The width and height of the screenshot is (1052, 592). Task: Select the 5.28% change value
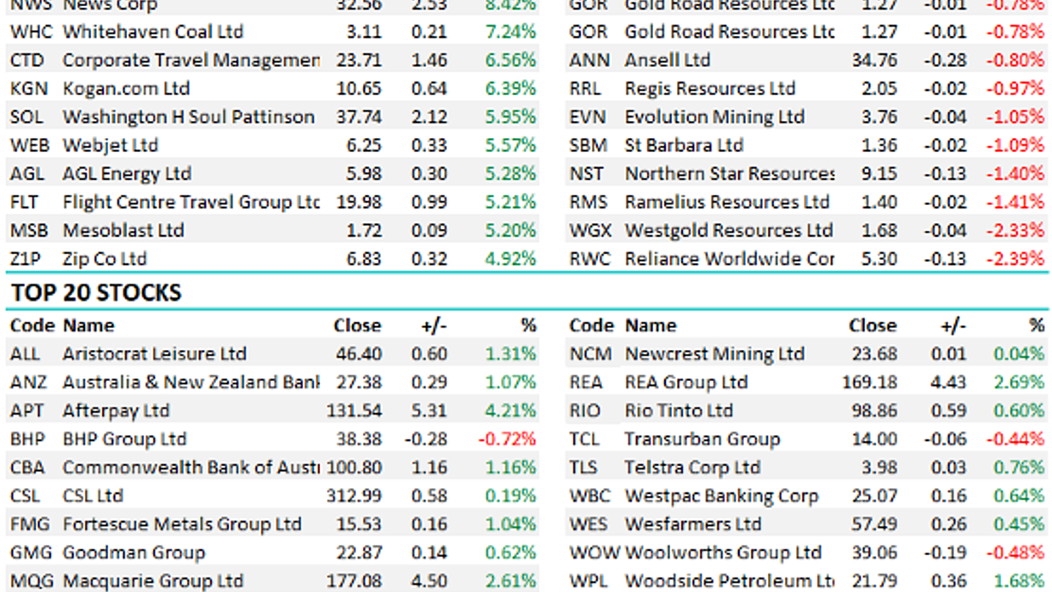tap(510, 173)
